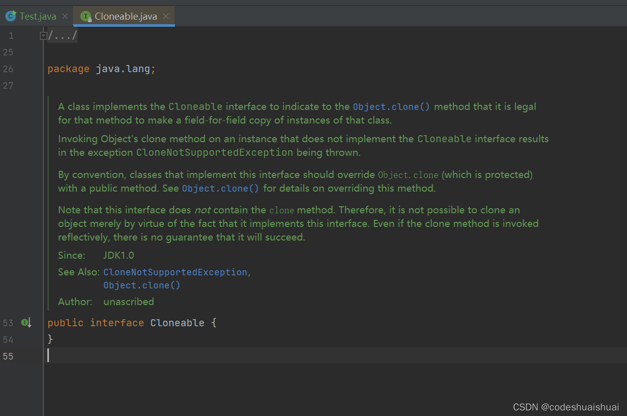Click the Cloneable interface name in code
The height and width of the screenshot is (416, 627).
coord(177,323)
